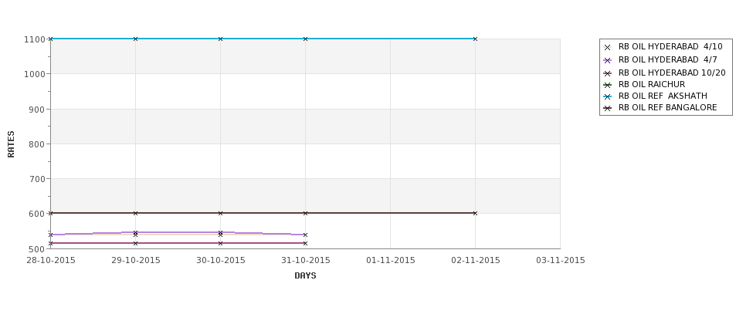Select the REF BANGALORE data point at 02-11-2015
Viewport: 753px width, 331px height.
click(475, 213)
